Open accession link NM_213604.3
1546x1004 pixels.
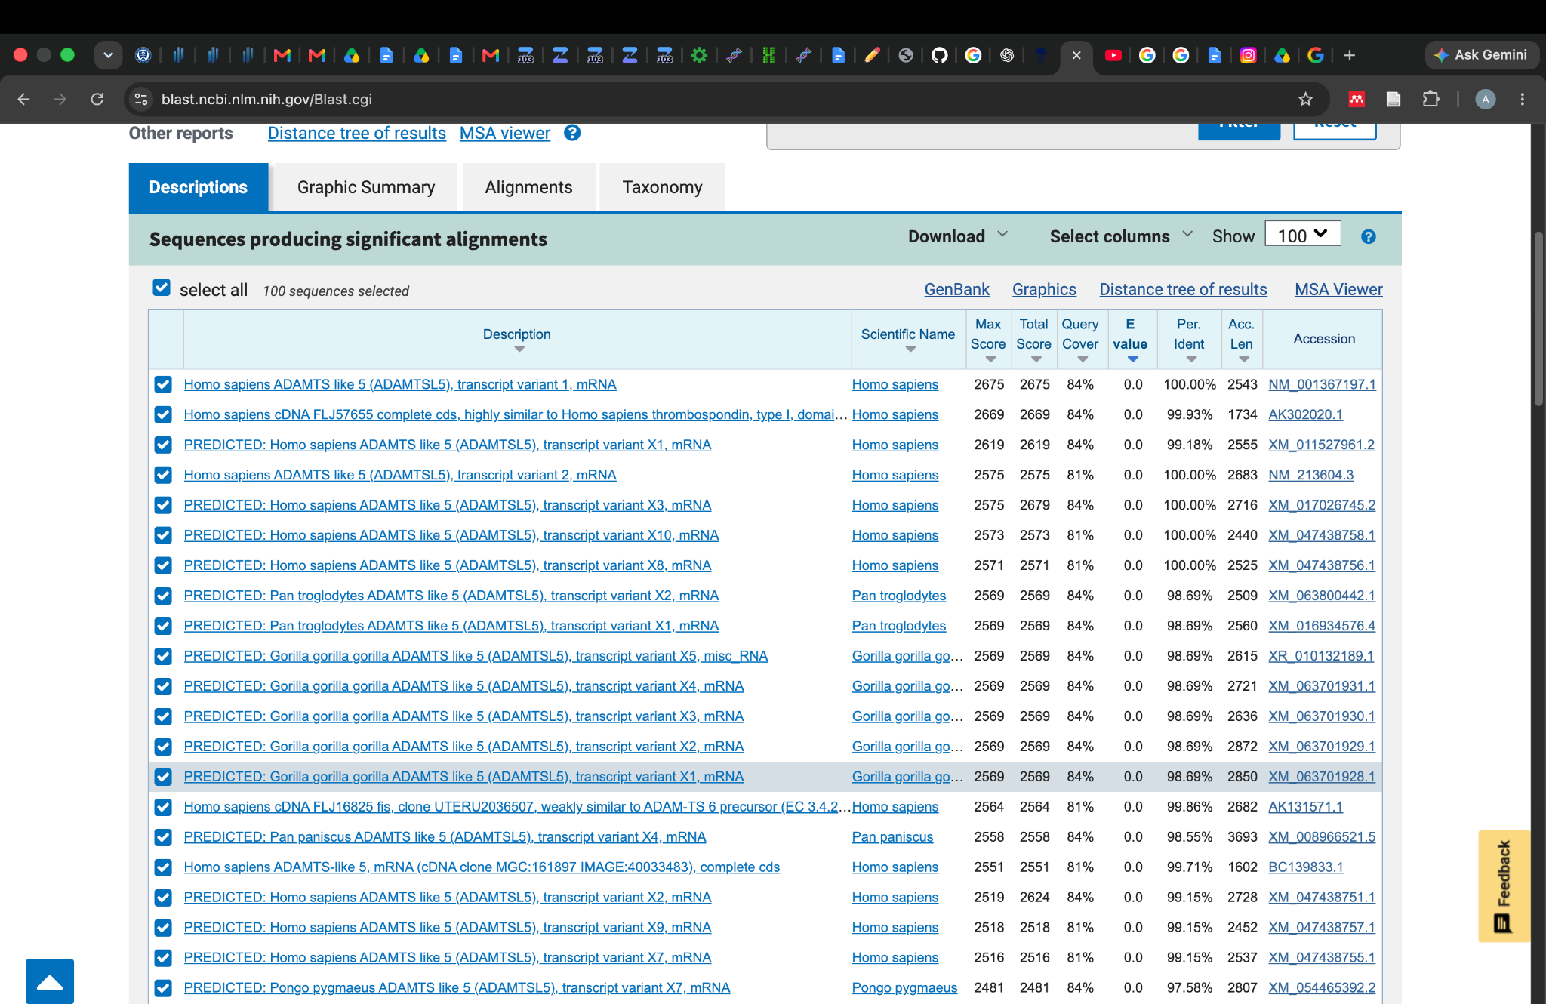click(1310, 475)
